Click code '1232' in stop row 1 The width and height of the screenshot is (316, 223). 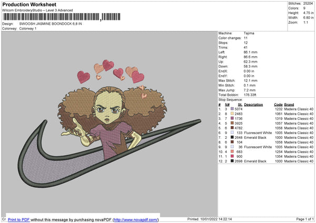click(279, 109)
